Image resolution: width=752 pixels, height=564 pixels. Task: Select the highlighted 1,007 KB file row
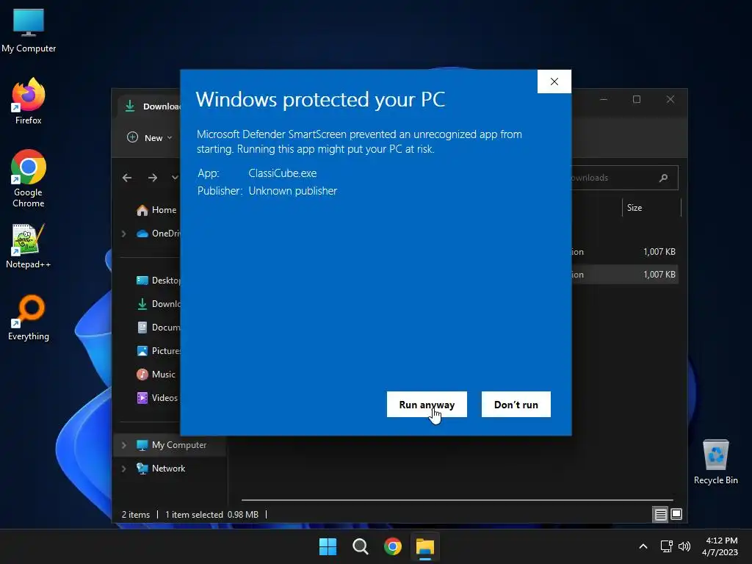(624, 275)
